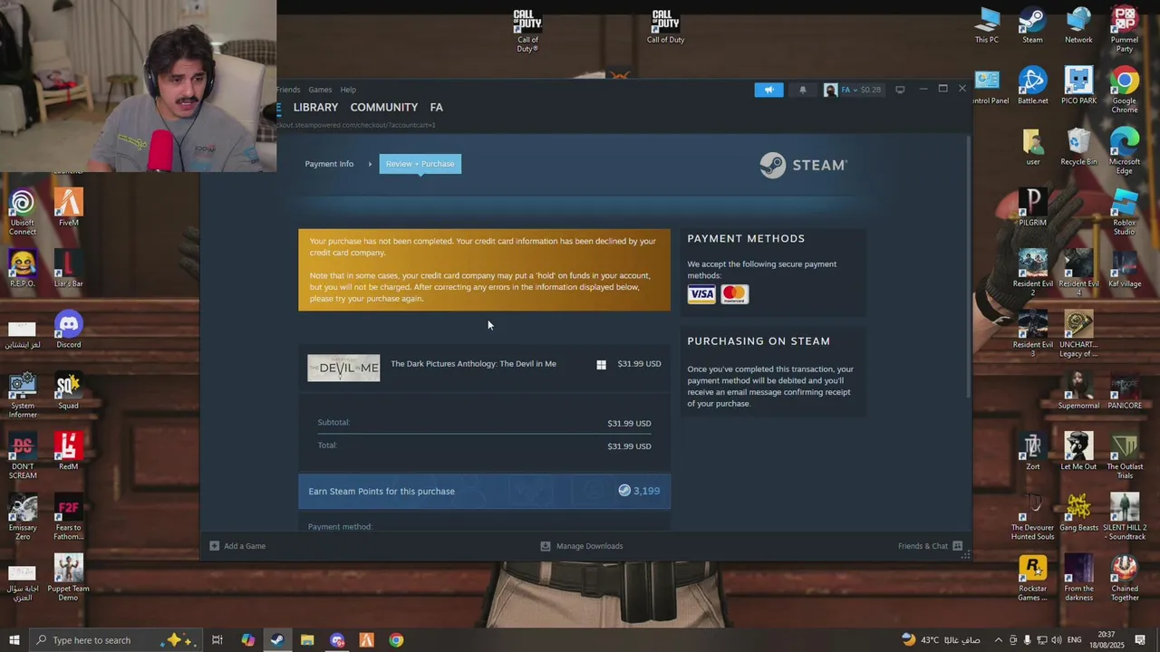Open Manage Downloads in Steam footer
Image resolution: width=1160 pixels, height=652 pixels.
[x=582, y=546]
